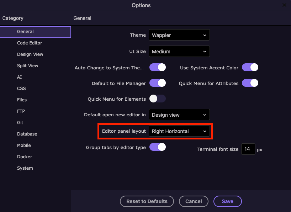
Task: Click the Terminal font size field
Action: tap(248, 149)
